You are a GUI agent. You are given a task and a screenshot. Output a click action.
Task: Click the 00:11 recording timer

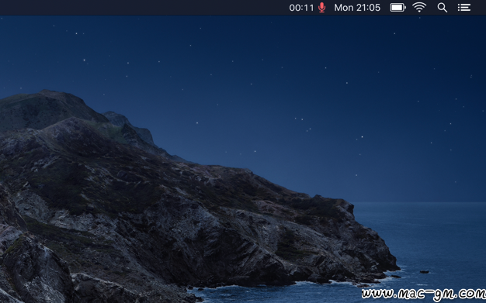click(x=301, y=8)
